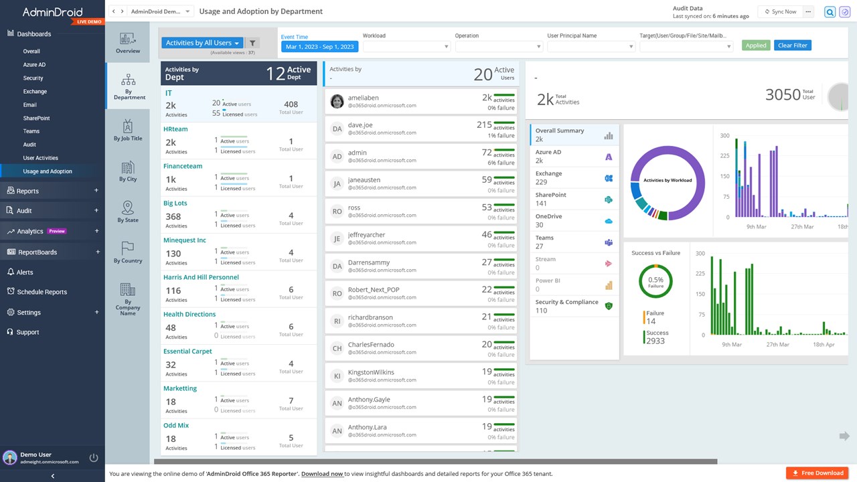Go forward with the right arrow

(x=122, y=11)
